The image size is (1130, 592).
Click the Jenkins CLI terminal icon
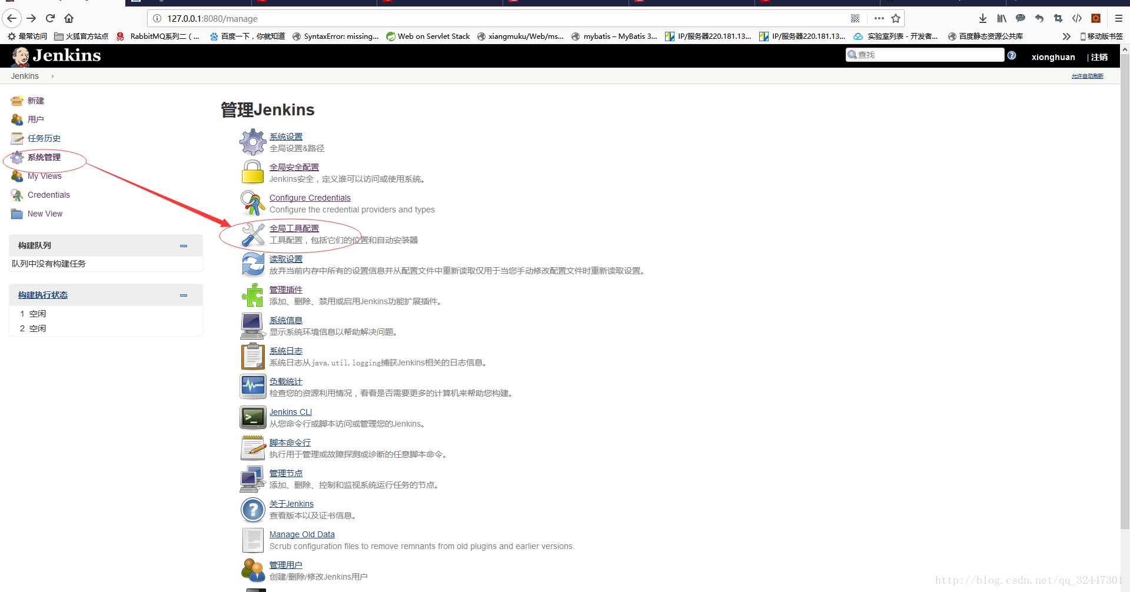pos(253,417)
